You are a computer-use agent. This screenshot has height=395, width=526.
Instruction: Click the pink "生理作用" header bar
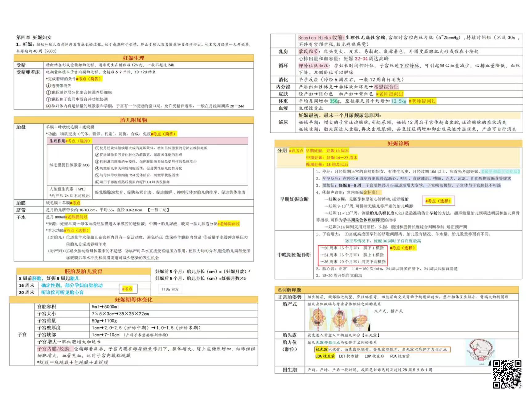tap(147, 141)
